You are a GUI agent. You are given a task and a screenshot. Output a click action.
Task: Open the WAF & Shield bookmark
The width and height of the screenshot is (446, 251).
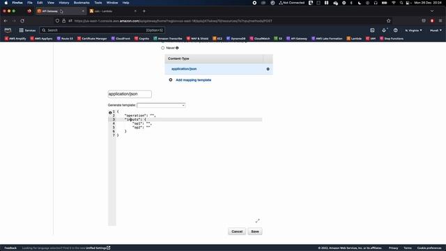pyautogui.click(x=197, y=38)
